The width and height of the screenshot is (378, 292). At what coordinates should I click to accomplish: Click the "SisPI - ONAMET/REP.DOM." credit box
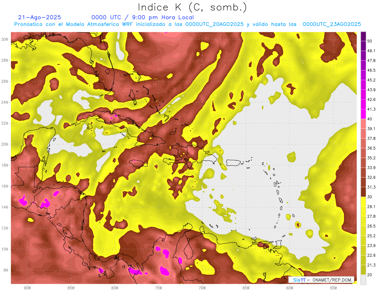pyautogui.click(x=321, y=280)
